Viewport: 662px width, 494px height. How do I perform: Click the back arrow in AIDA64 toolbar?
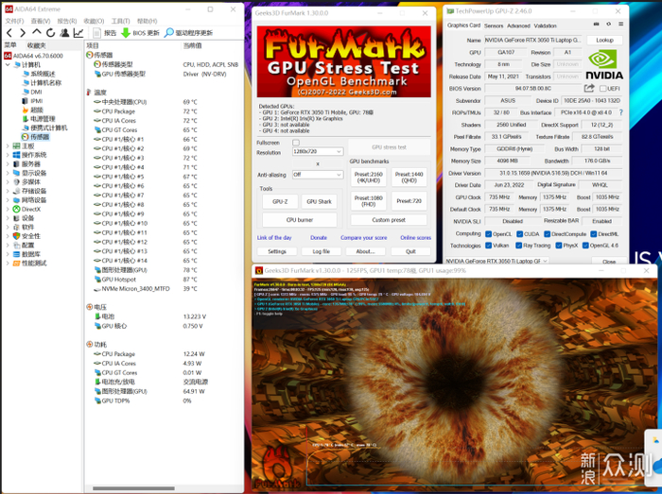coord(9,33)
